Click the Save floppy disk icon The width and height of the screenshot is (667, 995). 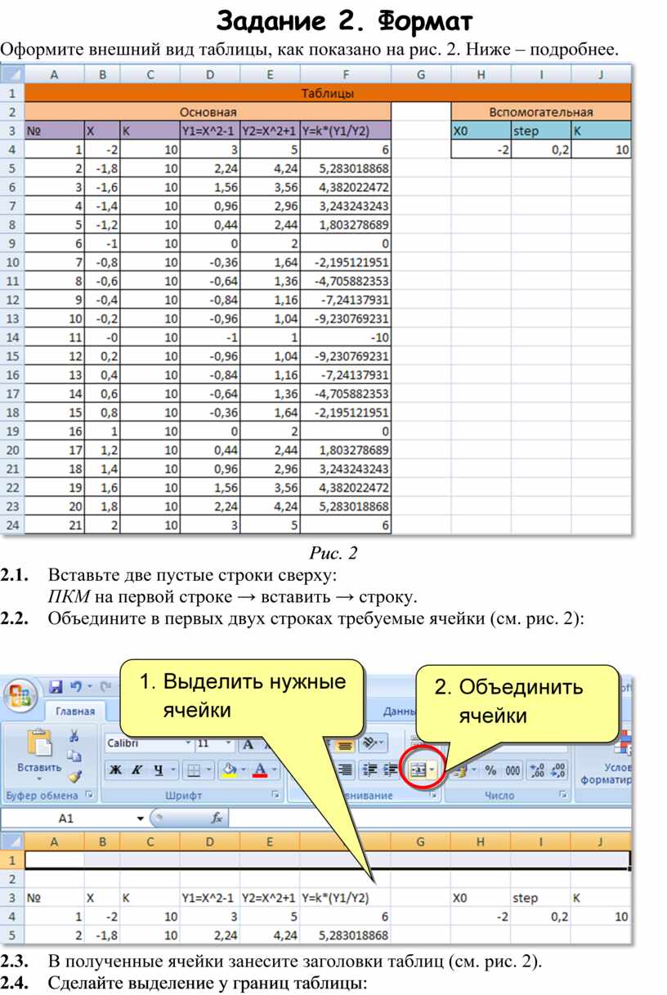[56, 686]
